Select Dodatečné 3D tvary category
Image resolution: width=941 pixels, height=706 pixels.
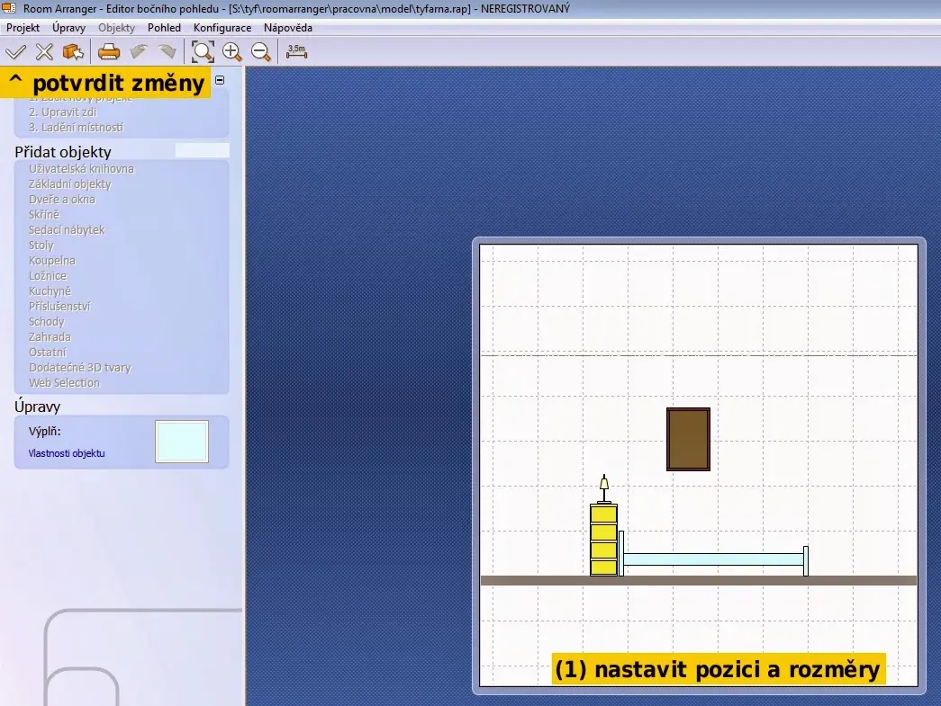coord(80,367)
